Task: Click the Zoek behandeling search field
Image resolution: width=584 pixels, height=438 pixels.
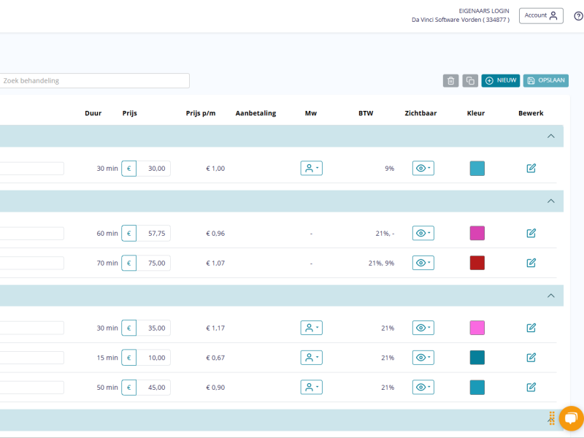Action: click(94, 81)
